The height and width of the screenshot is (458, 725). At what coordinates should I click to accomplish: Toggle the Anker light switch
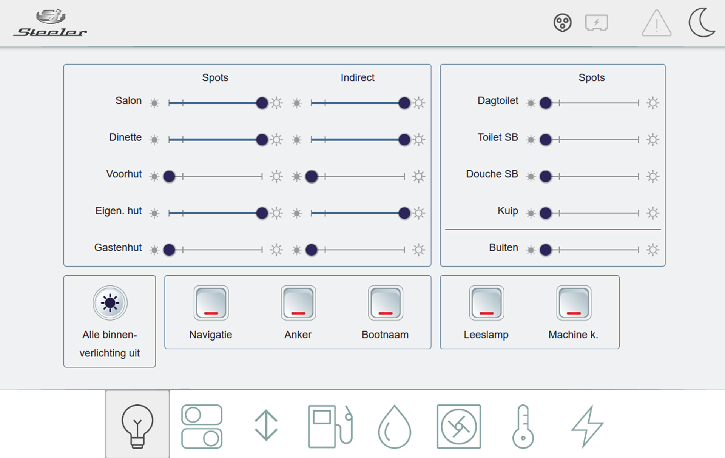tap(298, 303)
